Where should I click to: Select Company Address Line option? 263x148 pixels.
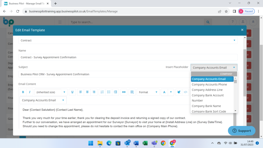tap(212, 90)
